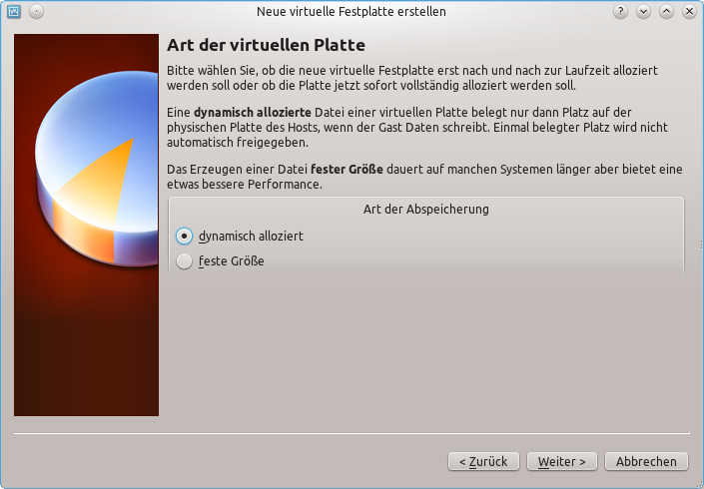The image size is (704, 489).
Task: Go back with the Zurück button
Action: [x=483, y=461]
